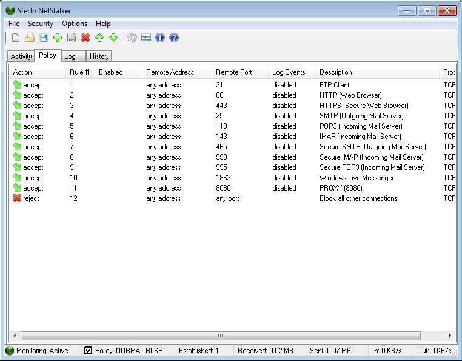Open a policy file with folder icon
Screen dimensions: 462x361
29,38
